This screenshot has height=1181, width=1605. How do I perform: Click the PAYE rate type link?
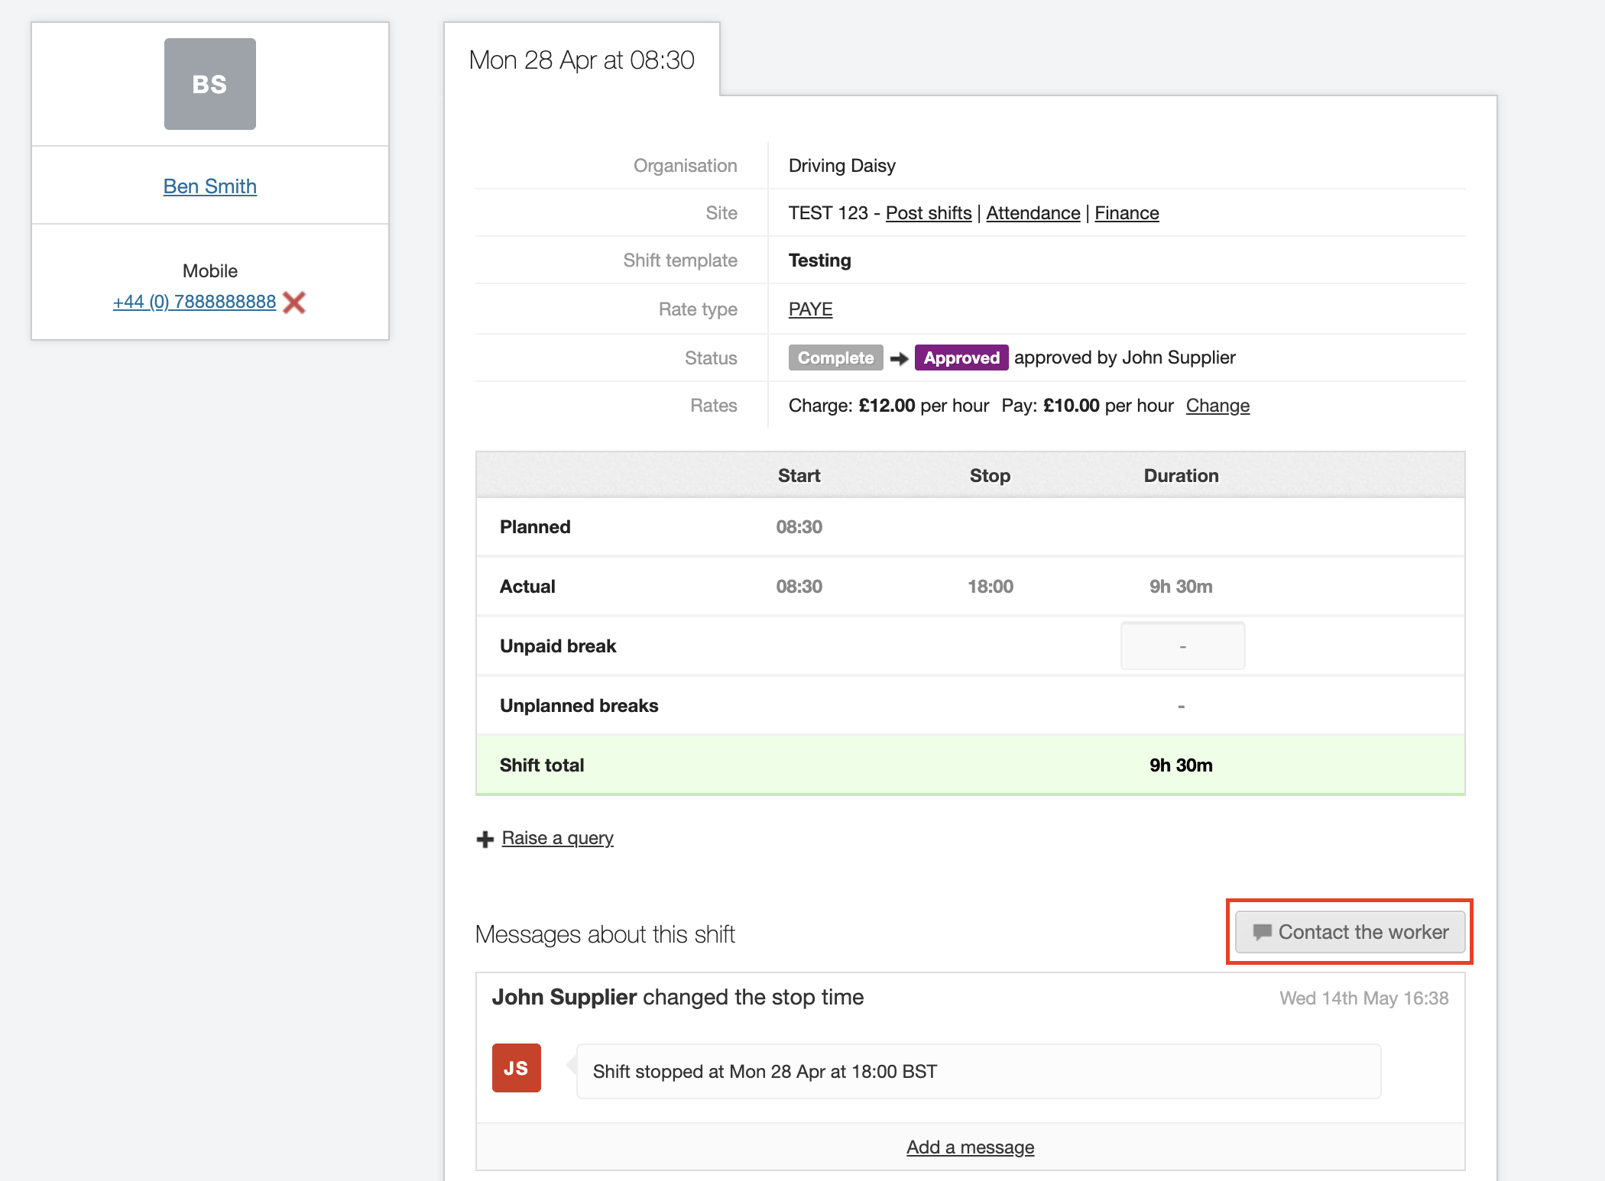click(810, 309)
